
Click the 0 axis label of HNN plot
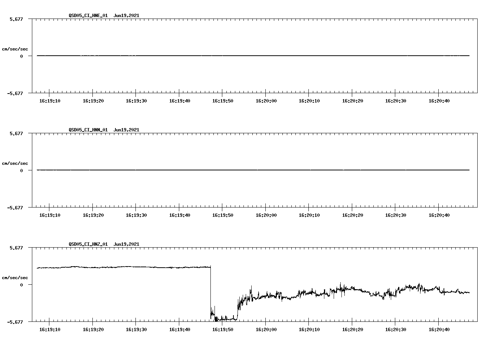point(22,170)
